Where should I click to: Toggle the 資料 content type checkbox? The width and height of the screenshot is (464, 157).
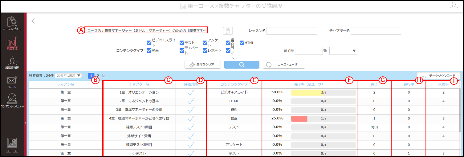click(x=228, y=43)
